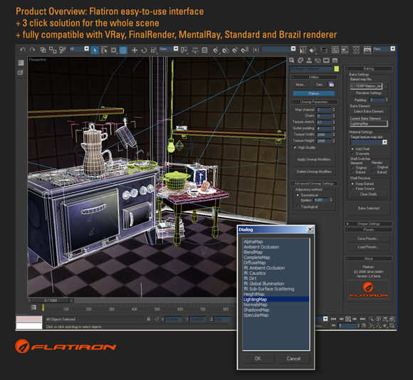Open the Utilities panel hammer icon
Viewport: 413px width, 380px height.
(335, 60)
